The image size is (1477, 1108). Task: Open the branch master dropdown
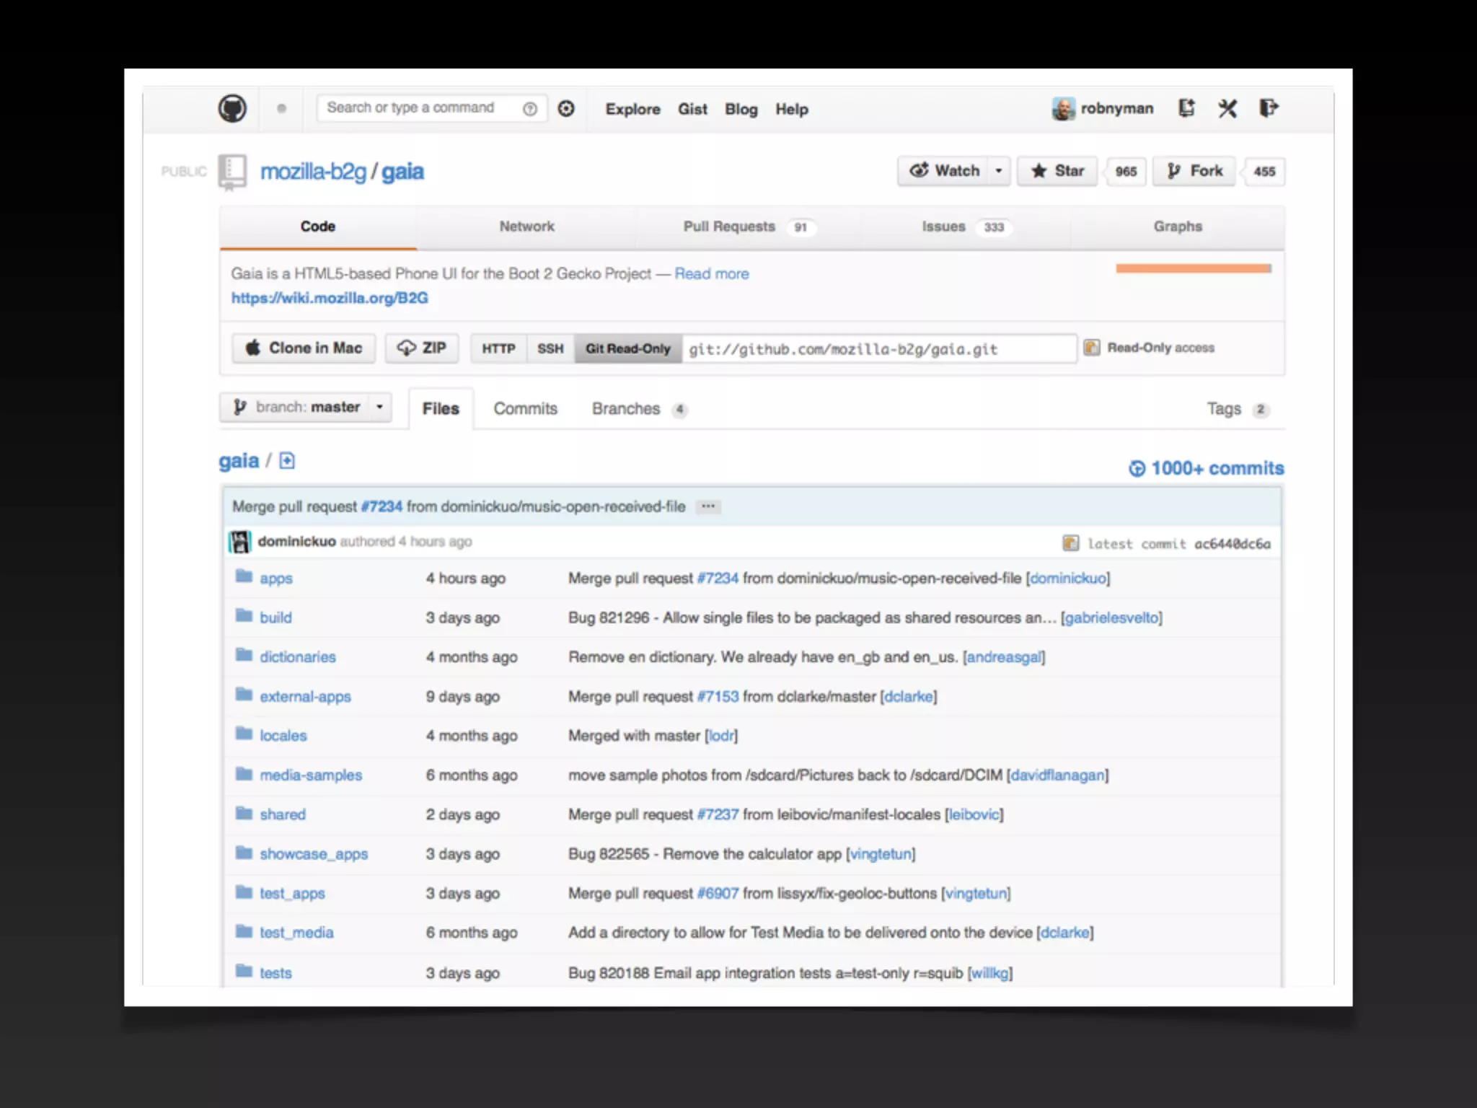click(306, 407)
